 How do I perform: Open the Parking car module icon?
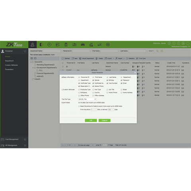(83, 45)
